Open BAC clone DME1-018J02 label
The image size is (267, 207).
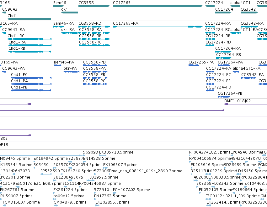[238, 101]
